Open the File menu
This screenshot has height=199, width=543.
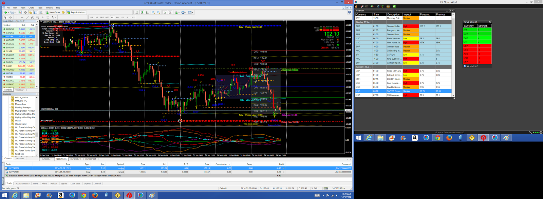(x=8, y=7)
